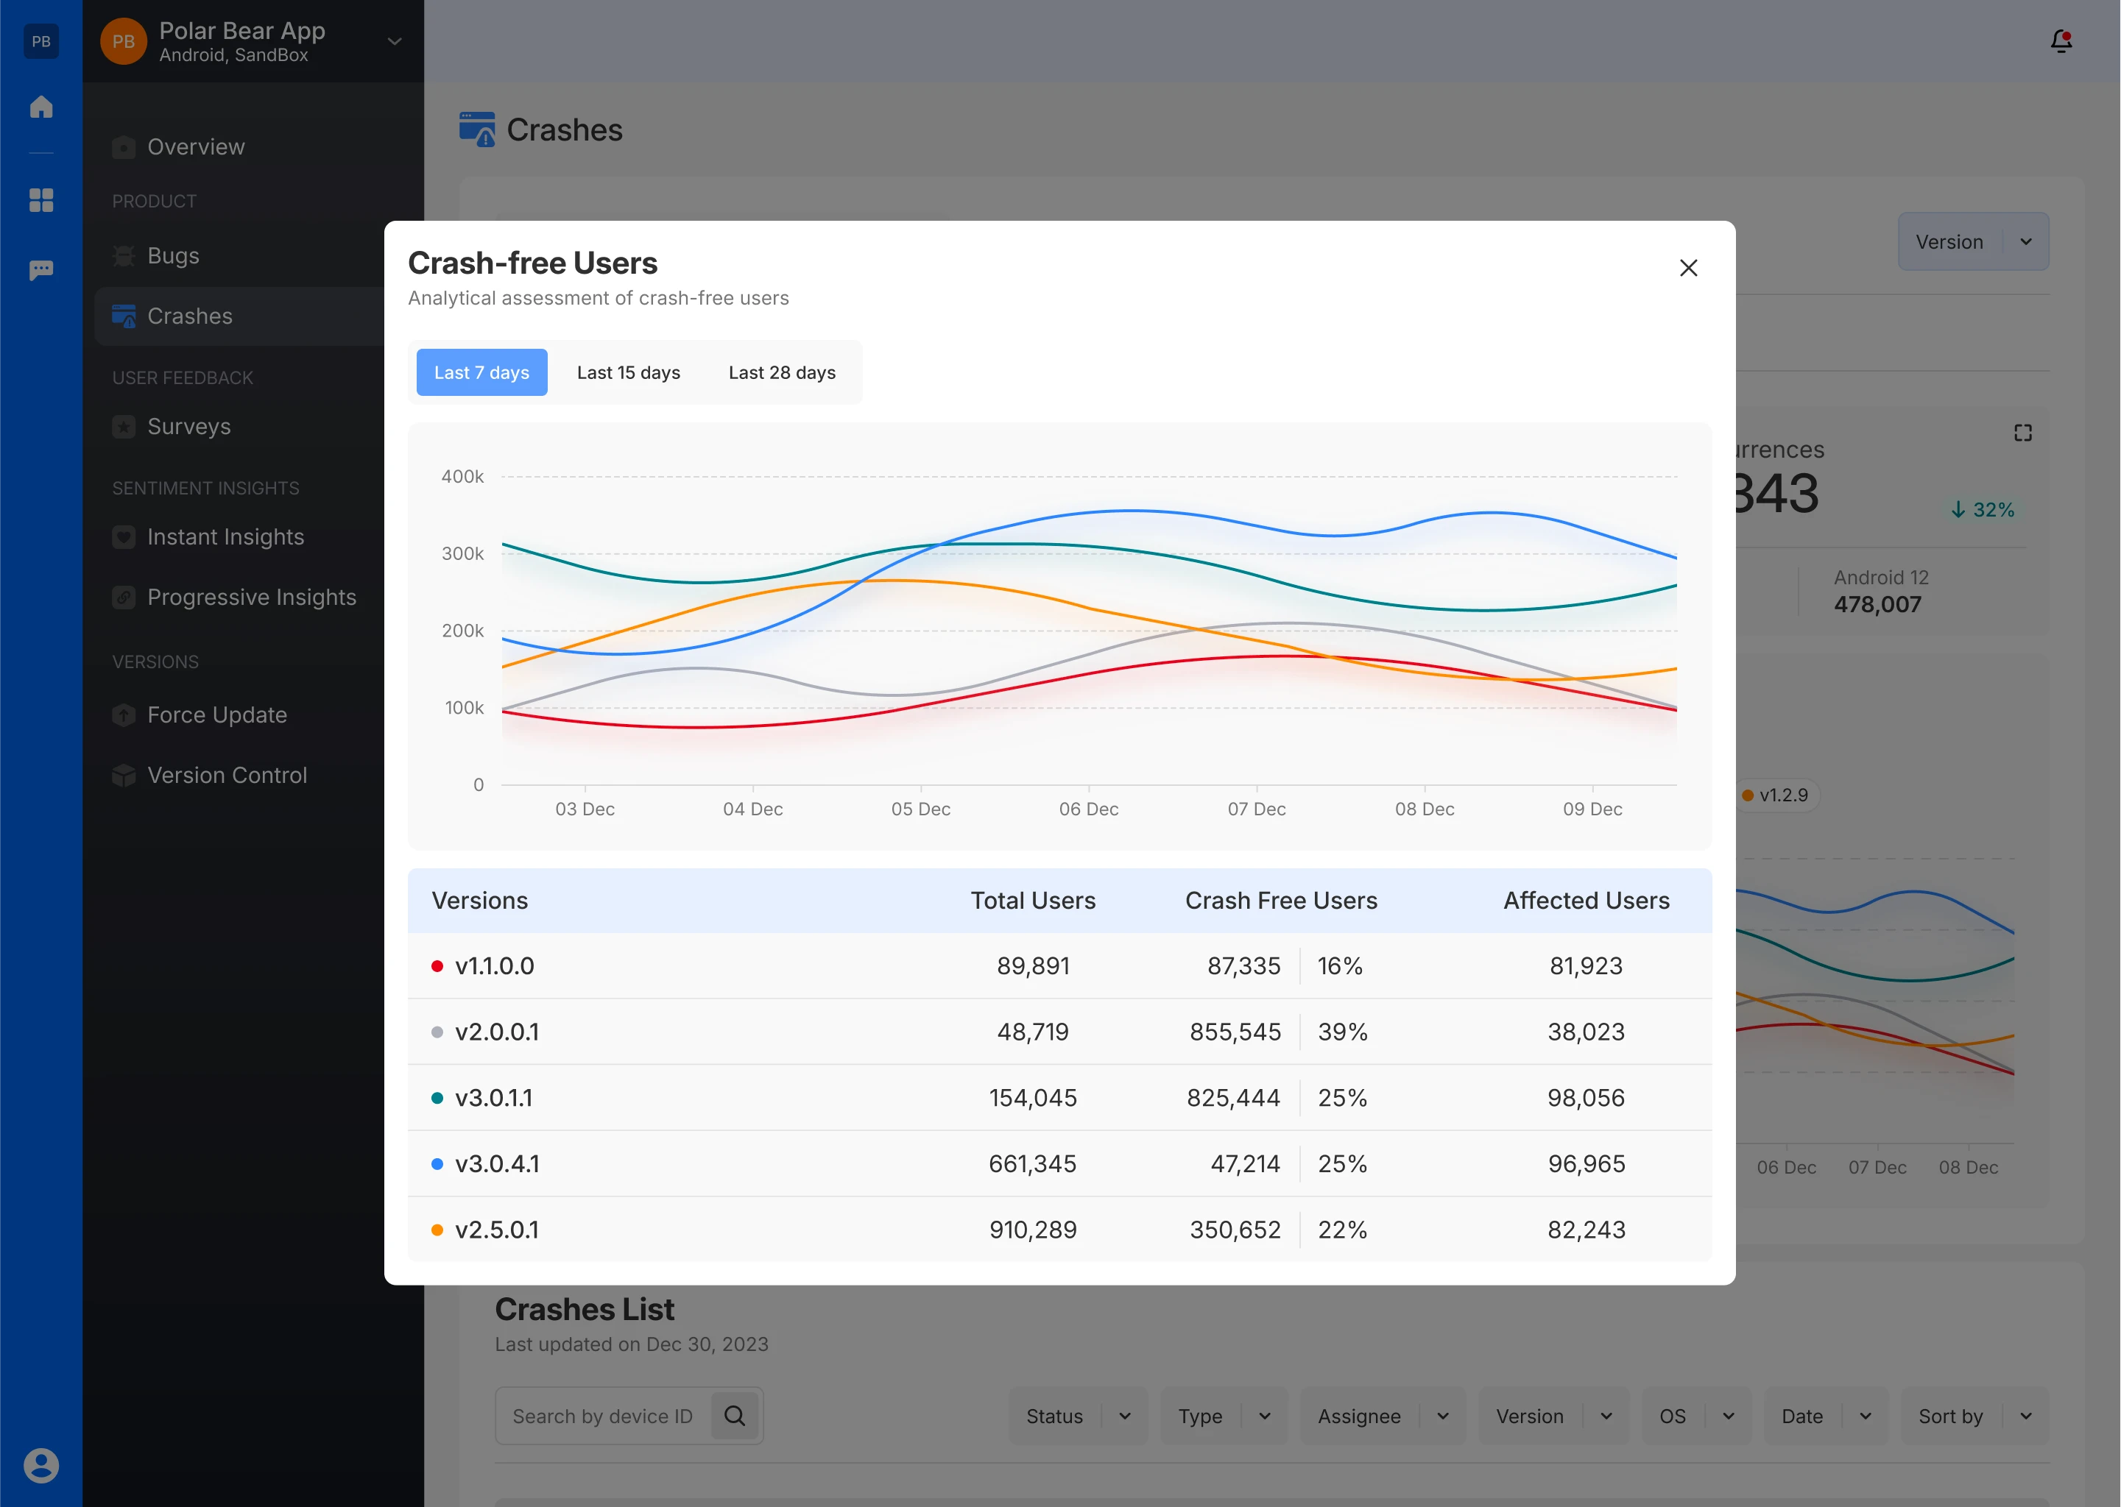This screenshot has width=2121, height=1507.
Task: Click the 32% decrease indicator
Action: (x=1983, y=511)
